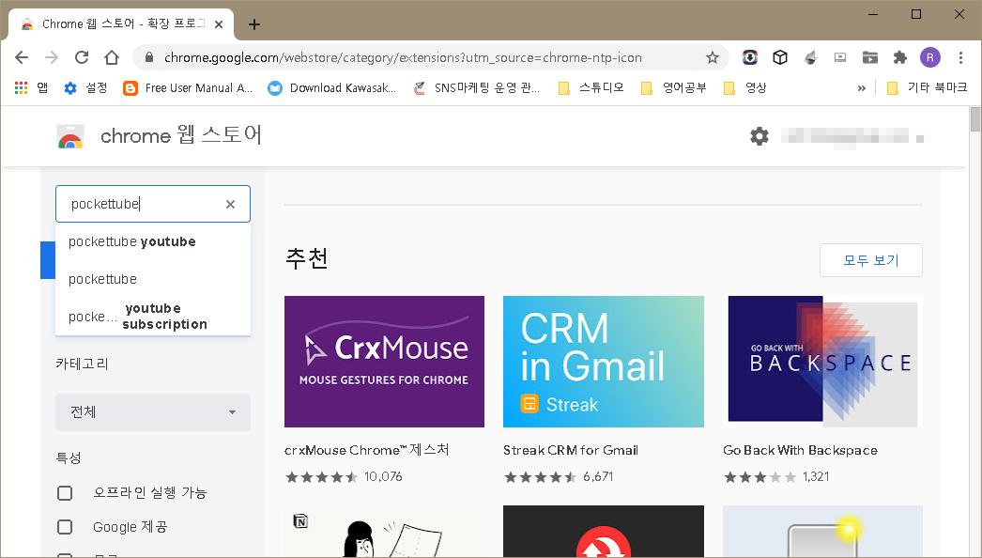Select the pockettube youtube search suggestion
The width and height of the screenshot is (982, 558).
(x=131, y=241)
